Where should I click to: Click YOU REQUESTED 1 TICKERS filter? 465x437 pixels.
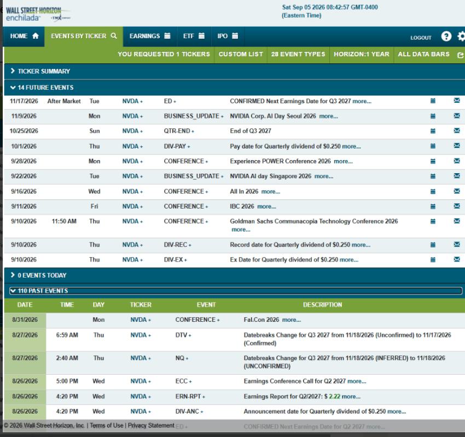pyautogui.click(x=164, y=54)
